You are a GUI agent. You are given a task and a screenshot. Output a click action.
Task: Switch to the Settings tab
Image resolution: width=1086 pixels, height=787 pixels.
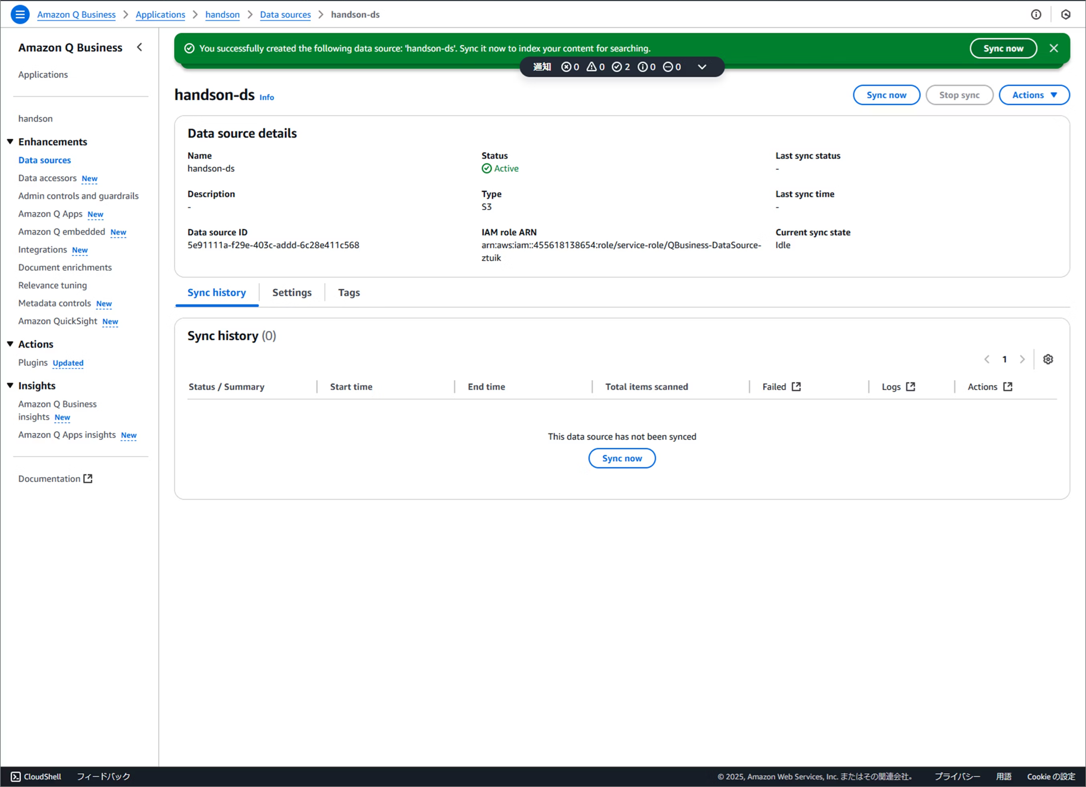point(292,292)
